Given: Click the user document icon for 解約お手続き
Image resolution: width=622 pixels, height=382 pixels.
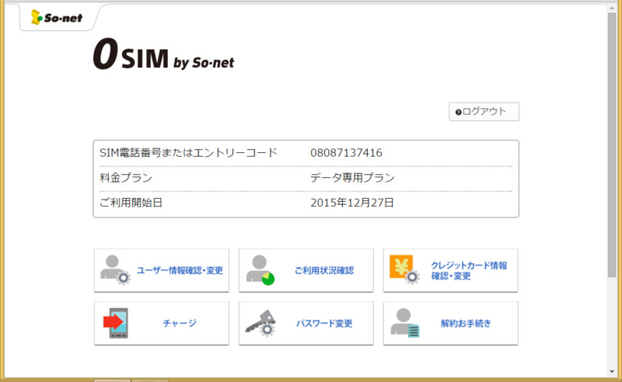Looking at the screenshot, I should tap(404, 323).
